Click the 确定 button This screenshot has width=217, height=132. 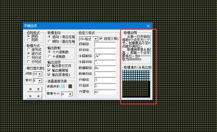[x=34, y=89]
